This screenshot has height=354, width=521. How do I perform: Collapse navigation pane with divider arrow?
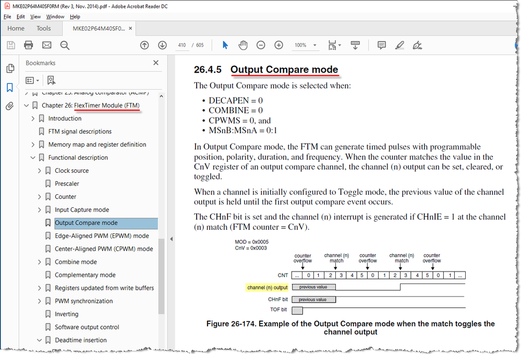click(171, 239)
